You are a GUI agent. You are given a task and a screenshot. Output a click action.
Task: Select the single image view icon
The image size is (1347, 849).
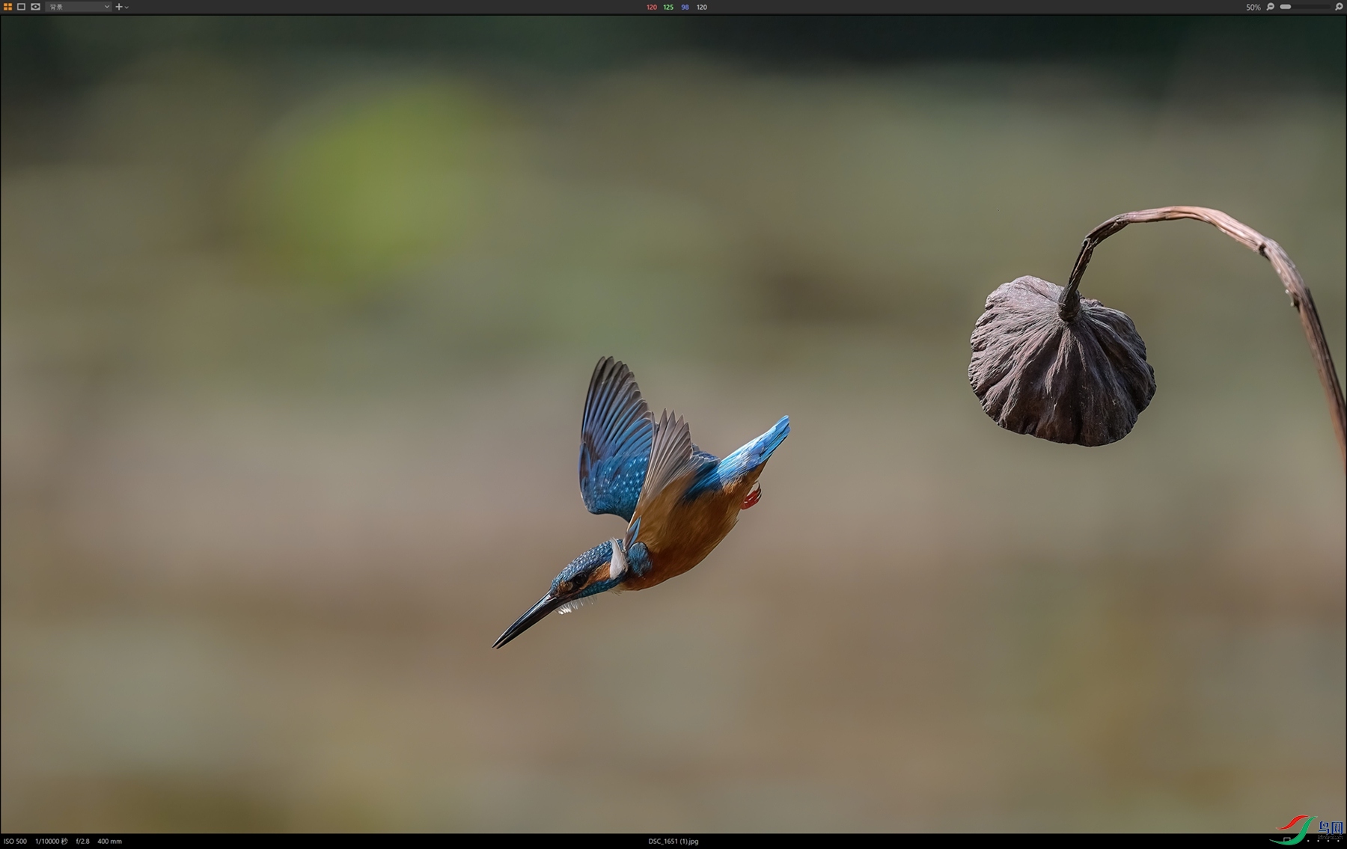pos(21,7)
